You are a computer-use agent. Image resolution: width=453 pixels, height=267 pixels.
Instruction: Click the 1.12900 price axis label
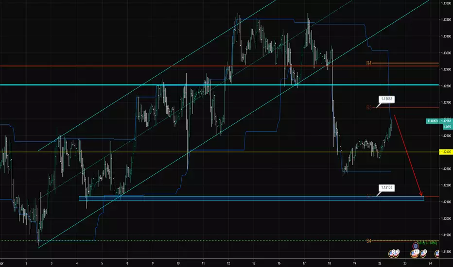[446, 69]
